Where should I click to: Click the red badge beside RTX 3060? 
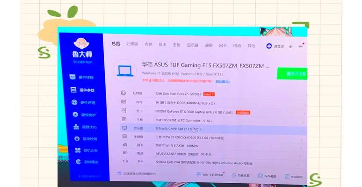point(243,113)
